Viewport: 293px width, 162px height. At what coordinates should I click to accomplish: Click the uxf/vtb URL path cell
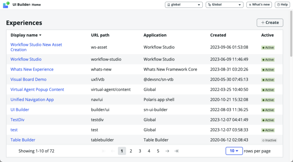(97, 80)
